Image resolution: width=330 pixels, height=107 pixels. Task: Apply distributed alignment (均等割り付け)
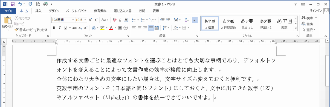pos(157,28)
